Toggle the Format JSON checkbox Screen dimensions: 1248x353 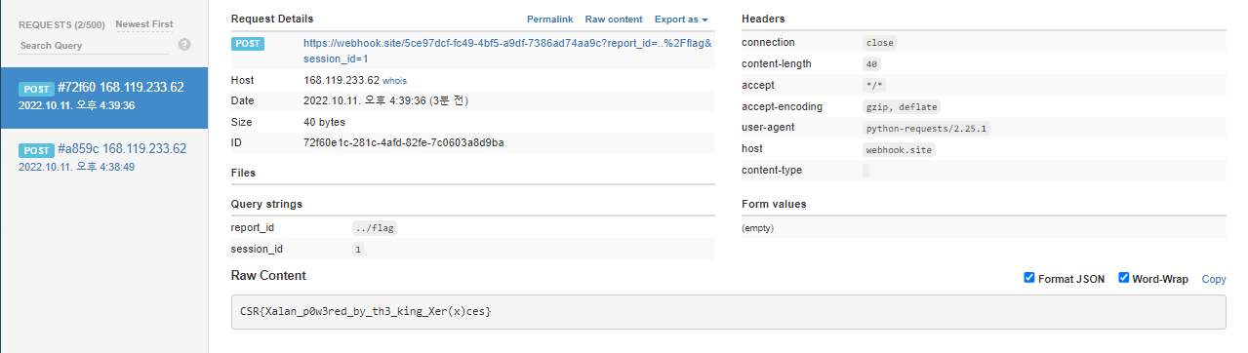[x=1028, y=278]
